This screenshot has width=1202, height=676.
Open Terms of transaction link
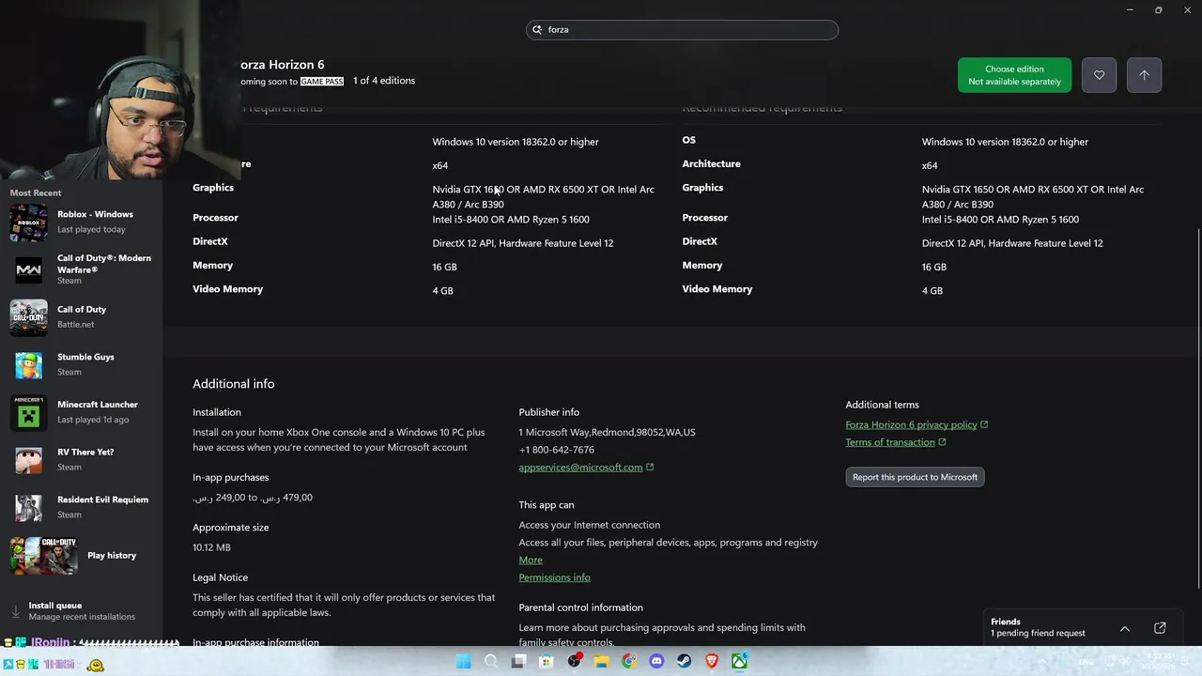(x=890, y=442)
